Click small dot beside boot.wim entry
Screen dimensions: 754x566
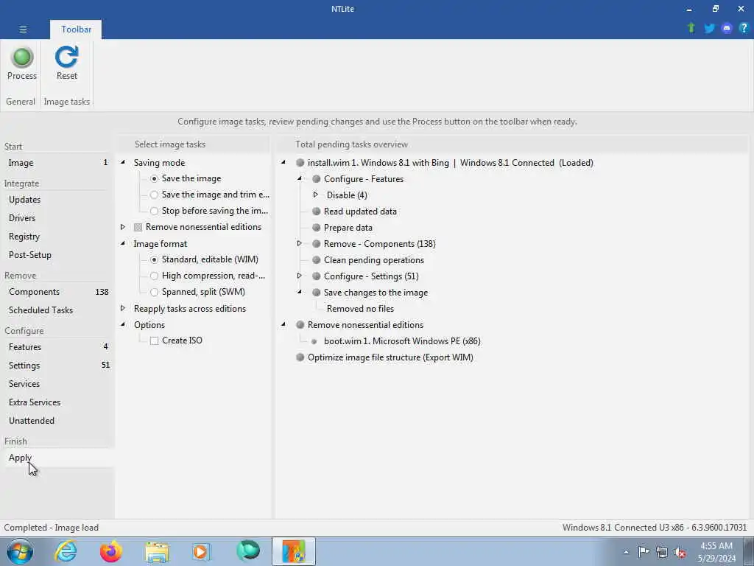pos(314,341)
